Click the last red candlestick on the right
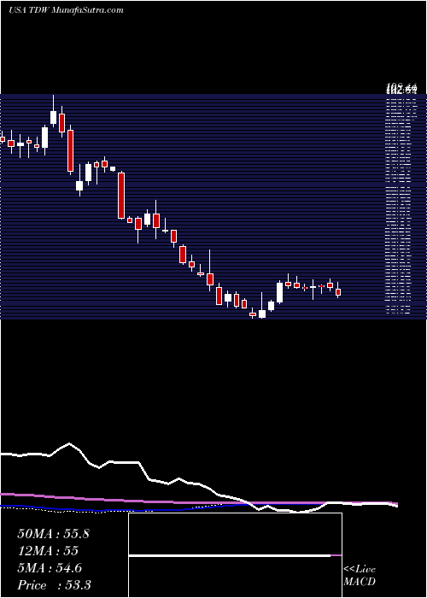The height and width of the screenshot is (598, 427). pos(338,290)
